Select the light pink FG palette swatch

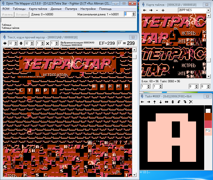[208, 132]
